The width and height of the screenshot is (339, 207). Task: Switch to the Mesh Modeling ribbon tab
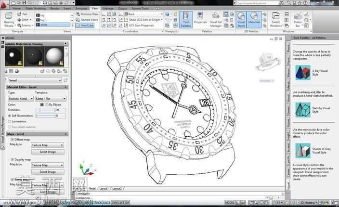(36, 9)
